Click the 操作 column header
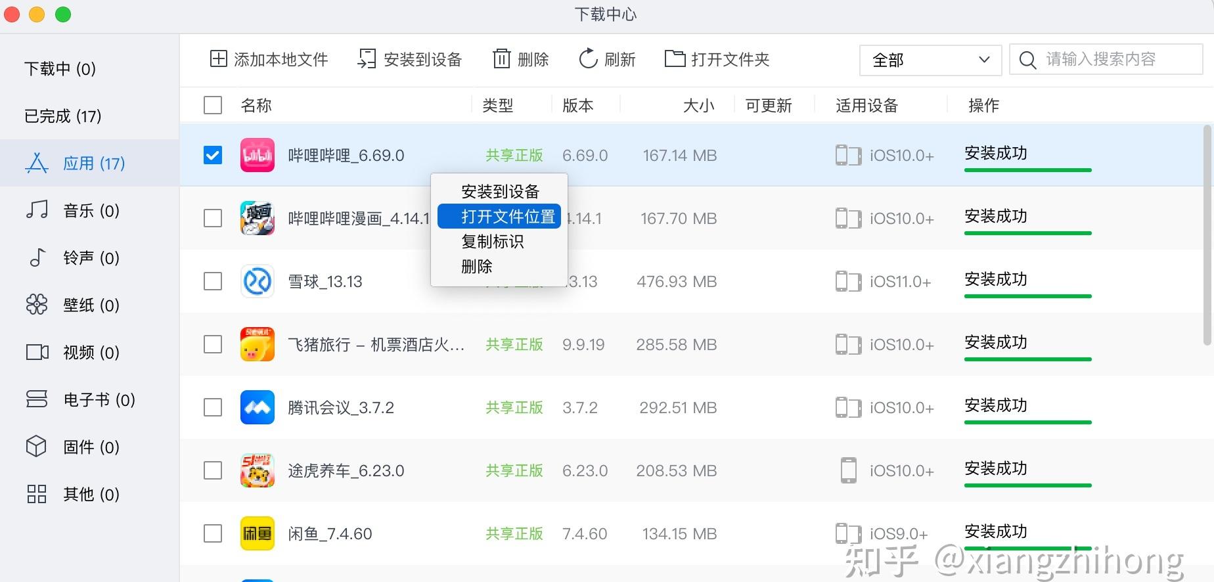The width and height of the screenshot is (1214, 582). coord(983,105)
